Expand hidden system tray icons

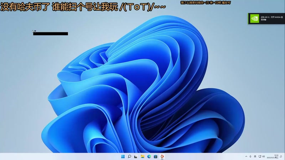[x=246, y=156]
